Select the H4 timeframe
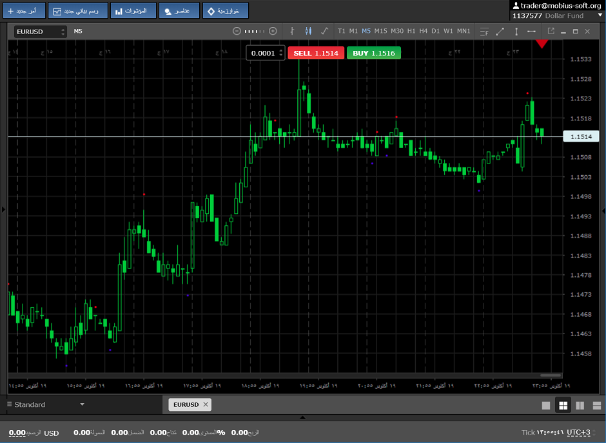Image resolution: width=606 pixels, height=443 pixels. 424,32
